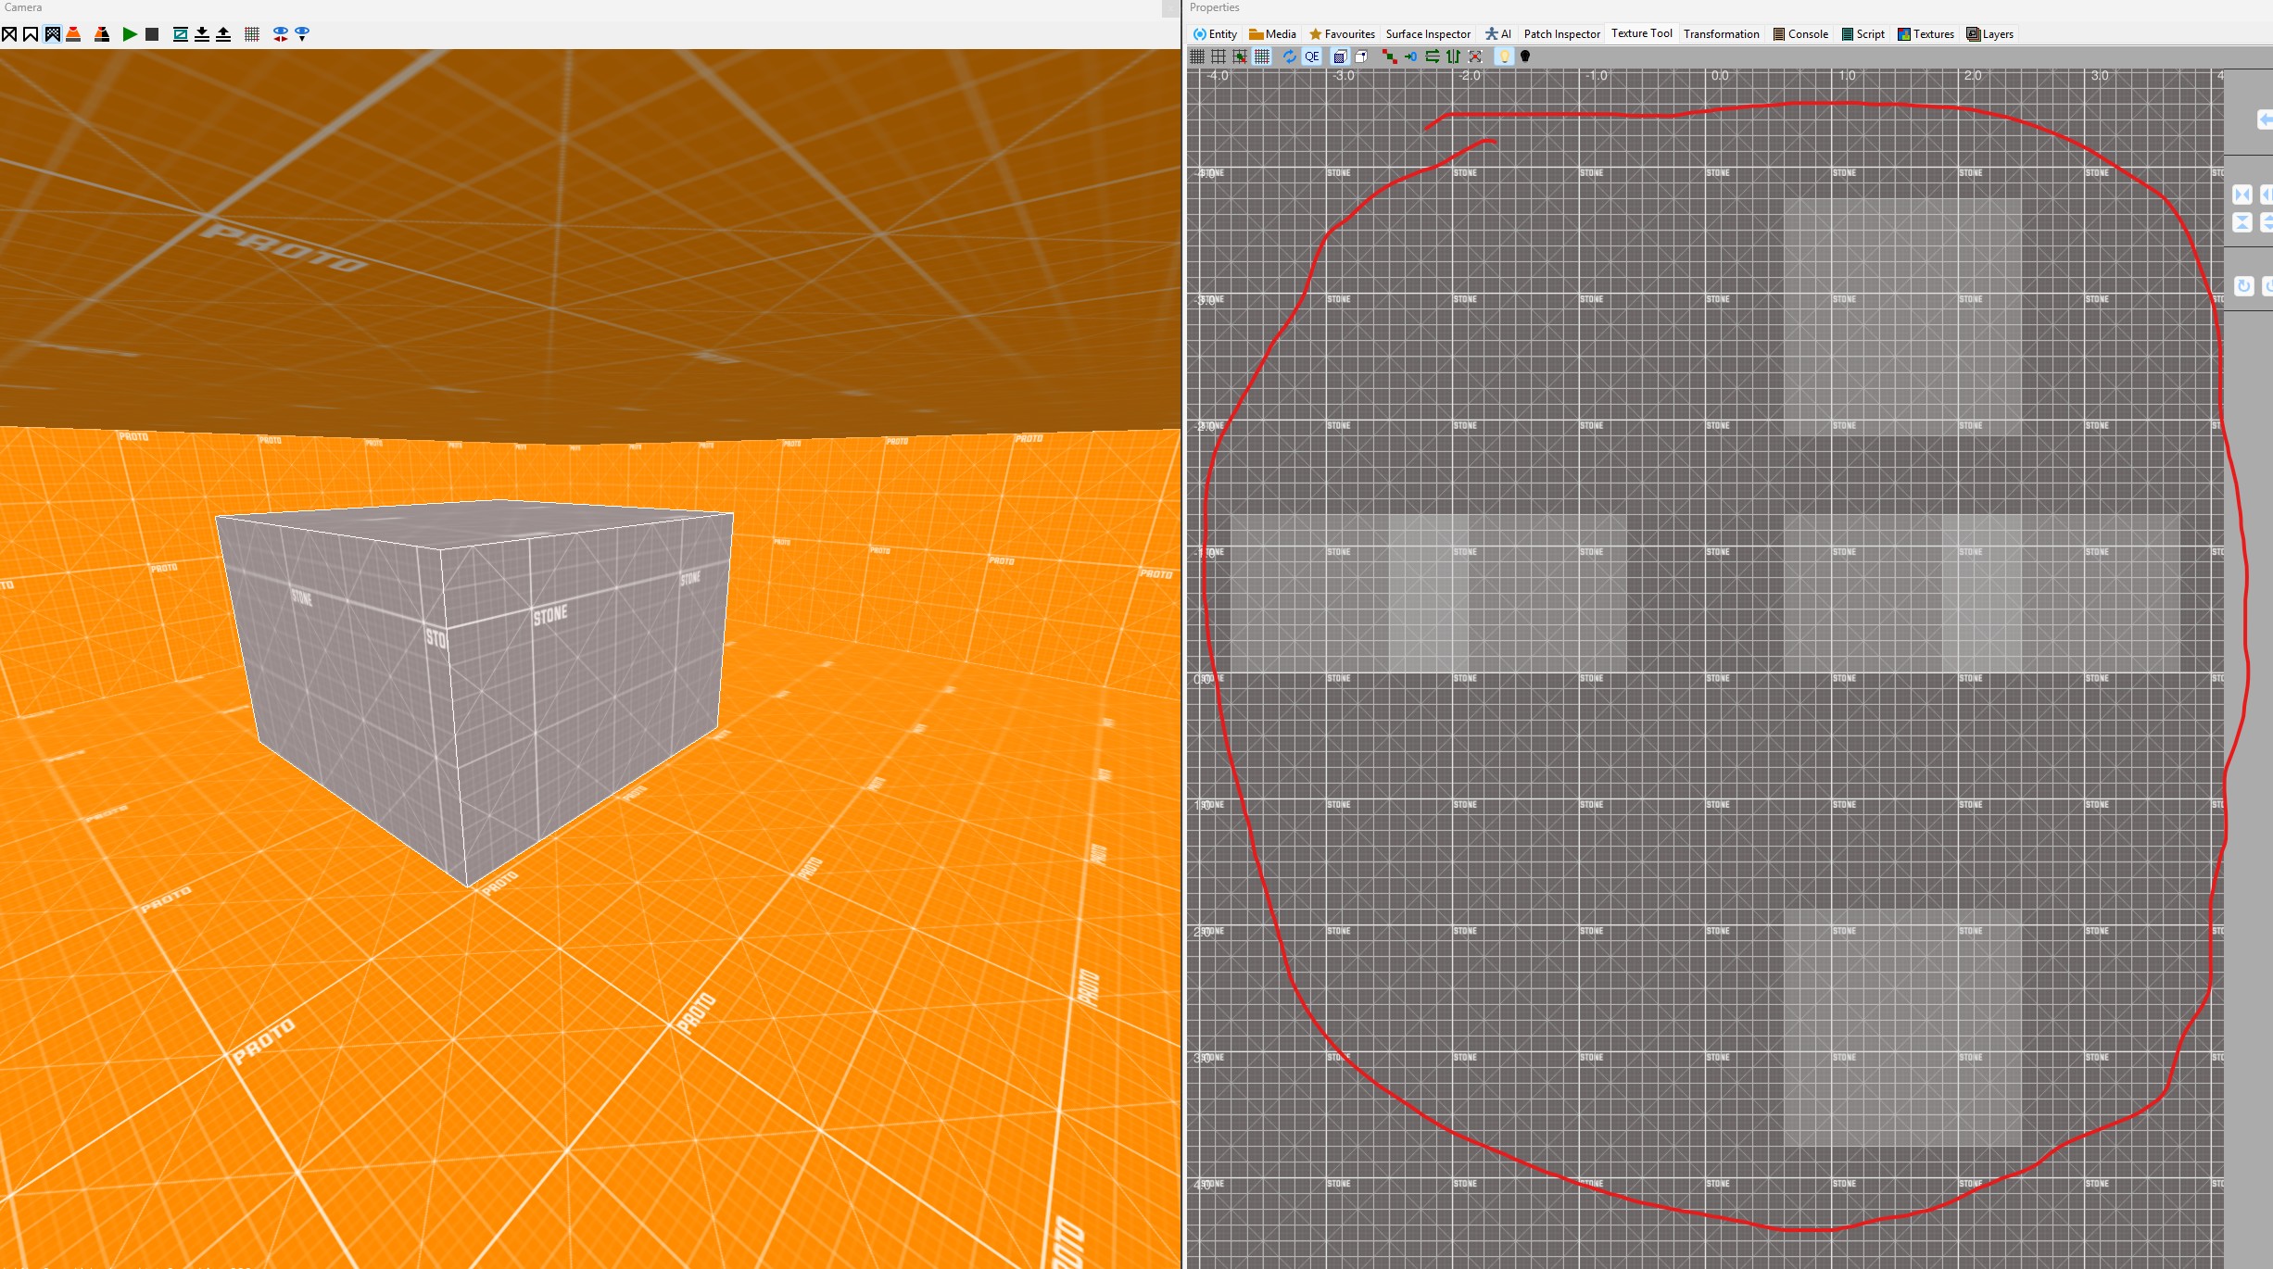Image resolution: width=2273 pixels, height=1269 pixels.
Task: Click the merge export down-arrow icon
Action: [202, 34]
